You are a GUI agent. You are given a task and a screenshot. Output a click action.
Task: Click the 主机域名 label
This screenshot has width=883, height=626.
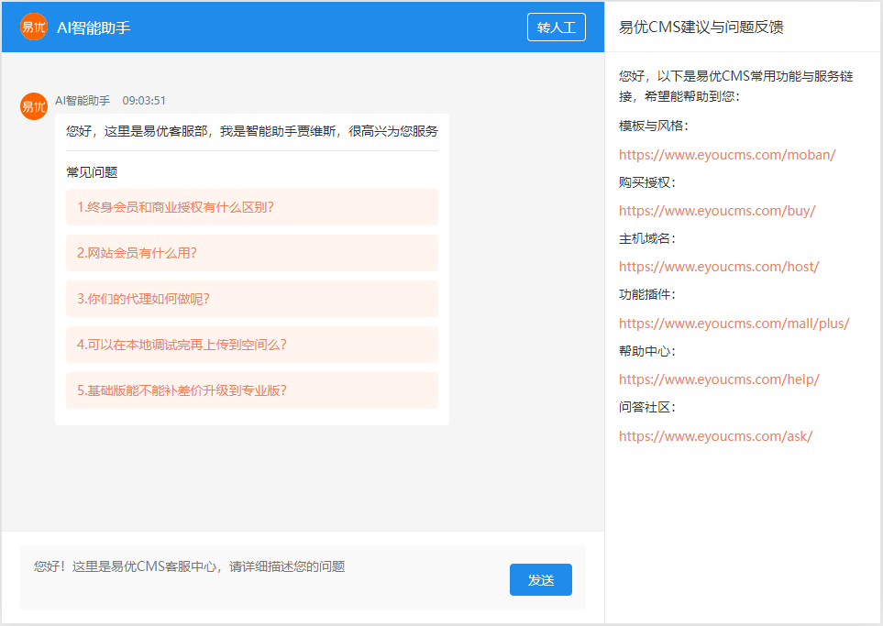646,238
